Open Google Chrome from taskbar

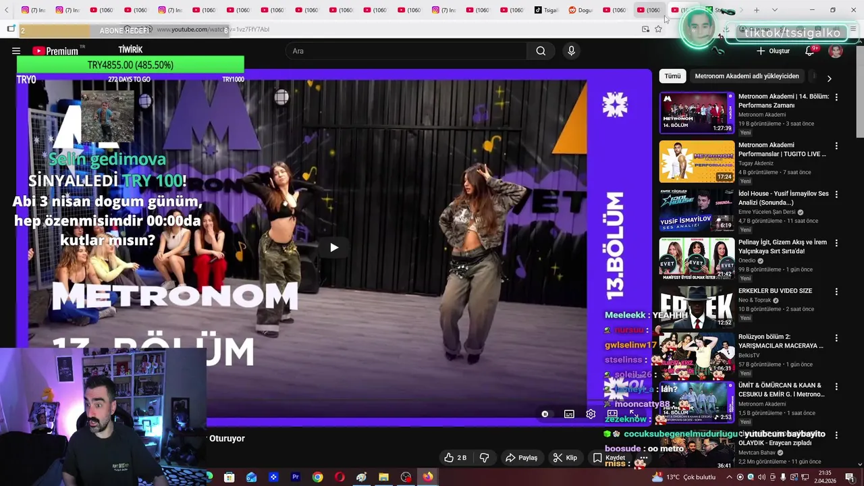[317, 477]
